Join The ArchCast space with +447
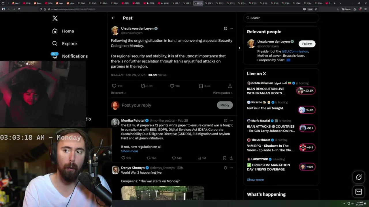369x207 pixels. (x=306, y=147)
